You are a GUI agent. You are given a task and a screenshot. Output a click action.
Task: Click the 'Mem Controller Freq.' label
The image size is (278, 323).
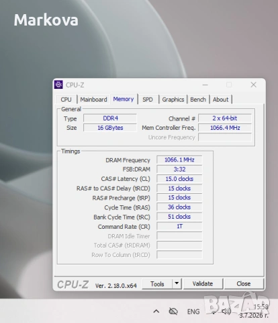(x=169, y=128)
